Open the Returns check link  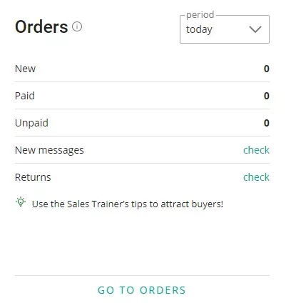click(x=256, y=177)
